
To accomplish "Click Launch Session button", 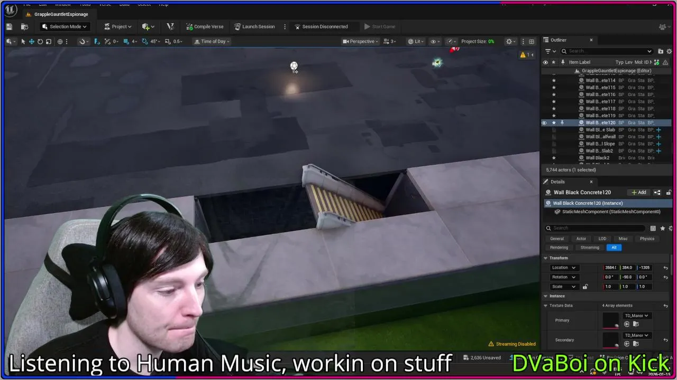I will pos(254,26).
